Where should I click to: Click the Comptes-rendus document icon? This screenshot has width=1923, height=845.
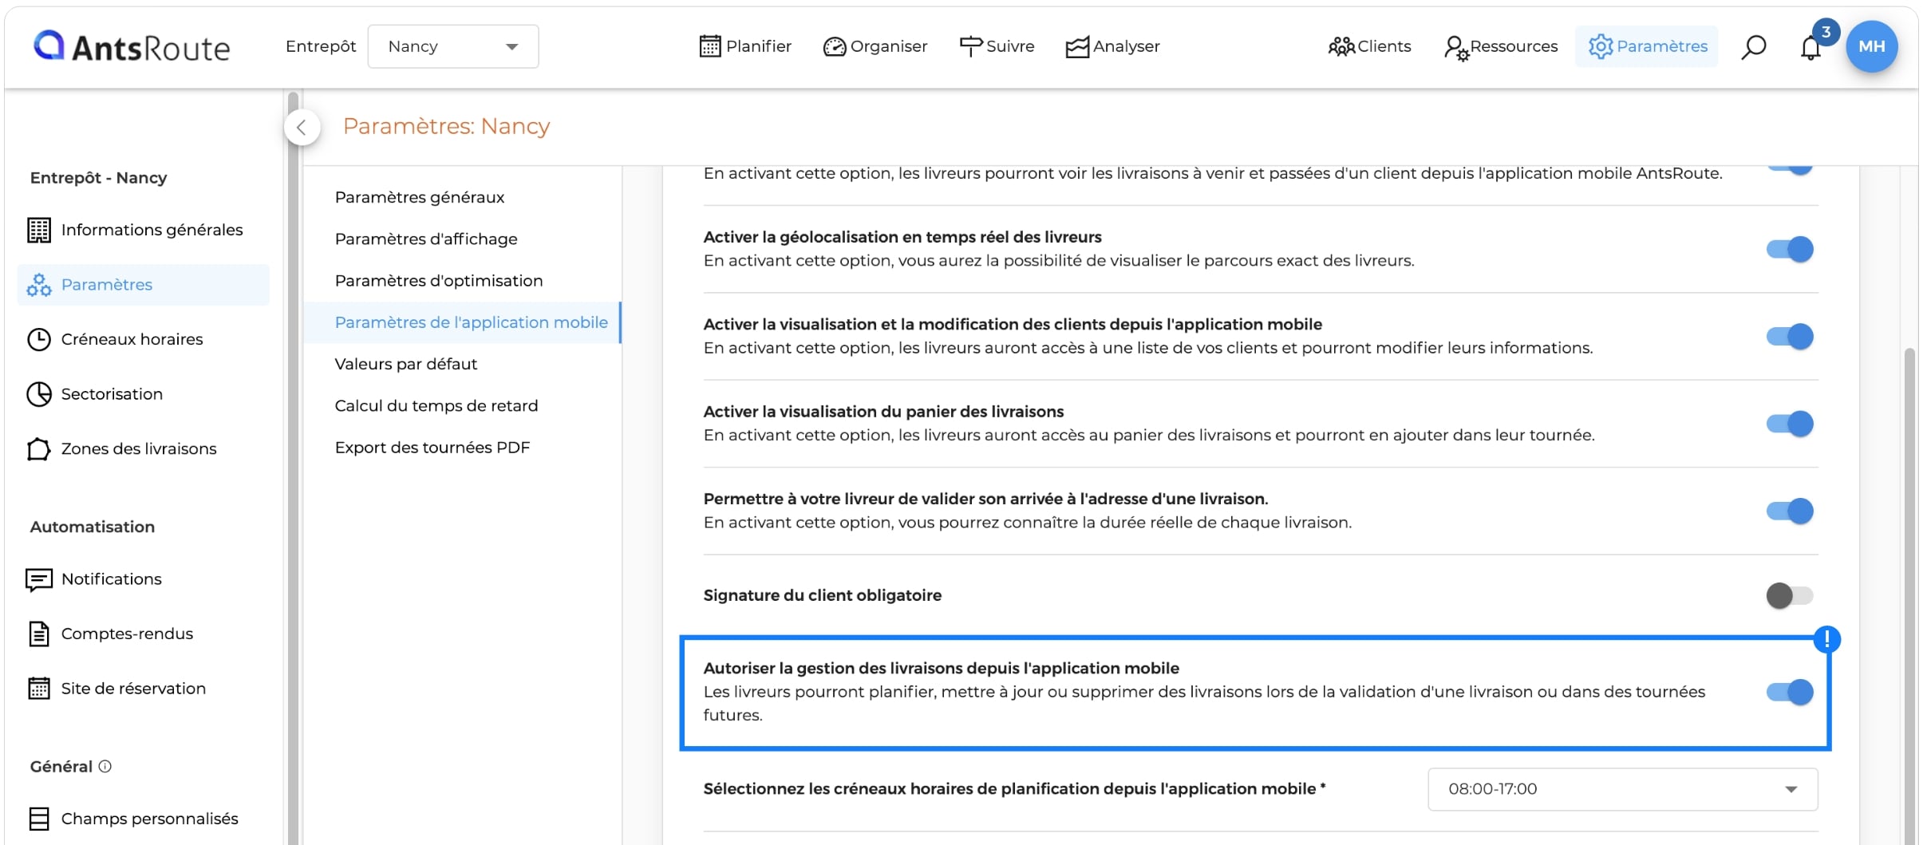point(39,634)
